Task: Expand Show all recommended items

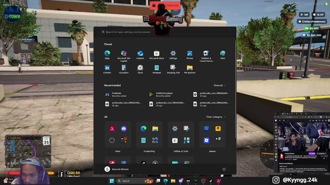Action: [x=219, y=85]
